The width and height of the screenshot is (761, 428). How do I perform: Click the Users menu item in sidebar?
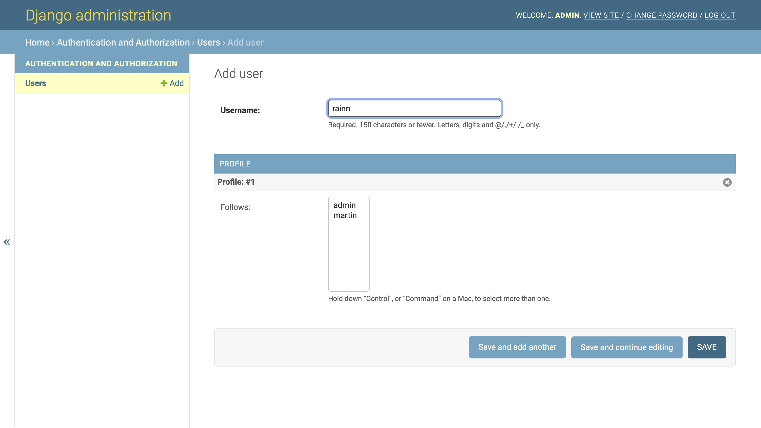point(35,83)
